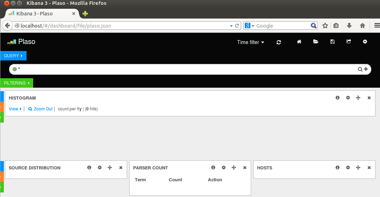This screenshot has height=197, width=380.
Task: Click Source Distribution move icon
Action: point(110,167)
